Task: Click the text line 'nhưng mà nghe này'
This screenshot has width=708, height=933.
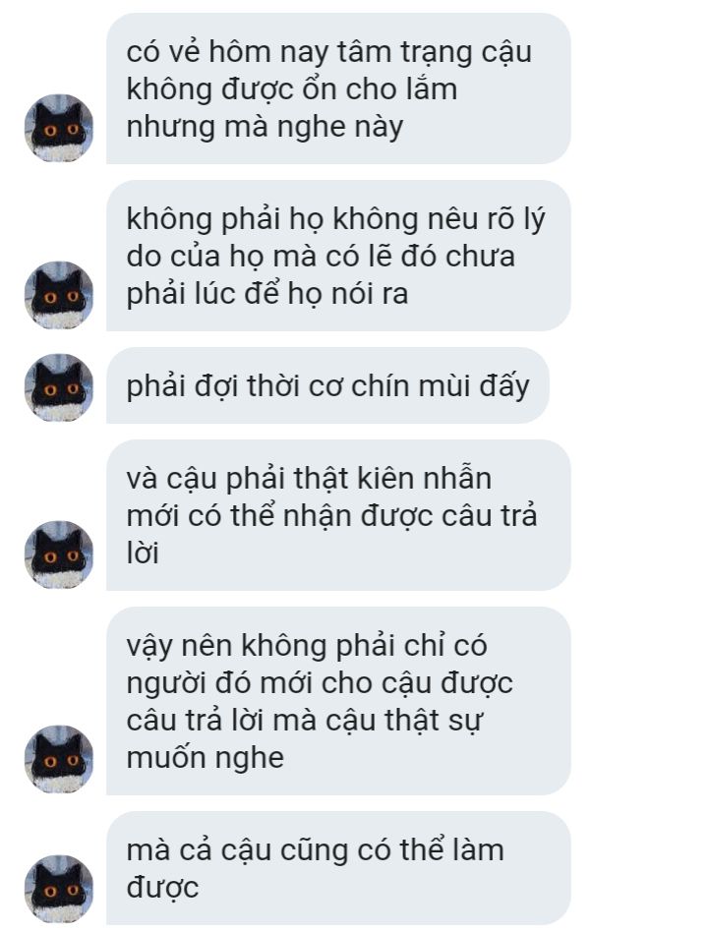Action: click(265, 128)
